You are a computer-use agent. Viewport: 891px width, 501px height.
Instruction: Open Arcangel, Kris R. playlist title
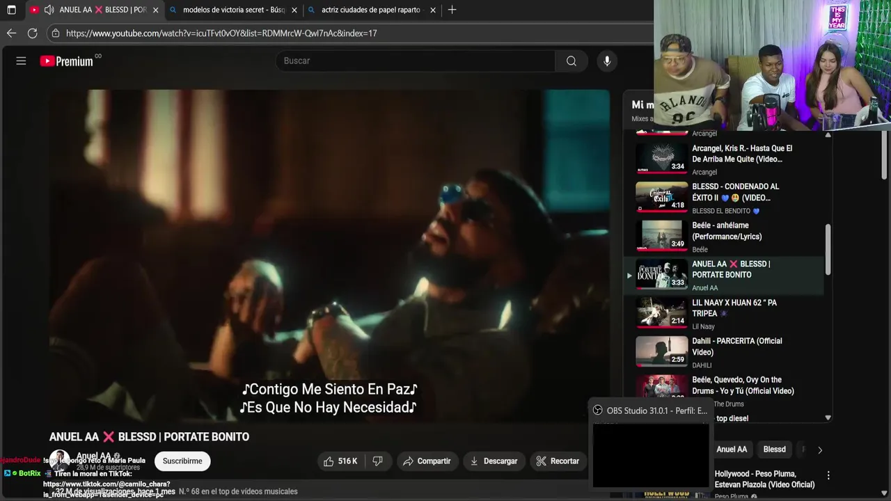click(742, 154)
